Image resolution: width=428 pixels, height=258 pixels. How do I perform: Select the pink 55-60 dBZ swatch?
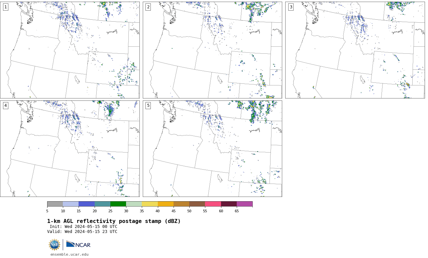213,204
